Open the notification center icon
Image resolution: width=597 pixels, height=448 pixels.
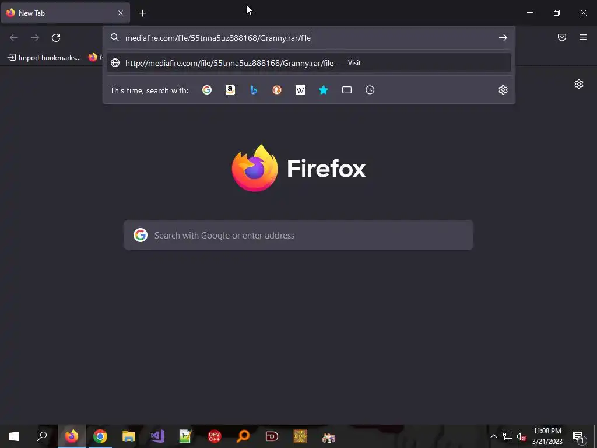coord(578,436)
